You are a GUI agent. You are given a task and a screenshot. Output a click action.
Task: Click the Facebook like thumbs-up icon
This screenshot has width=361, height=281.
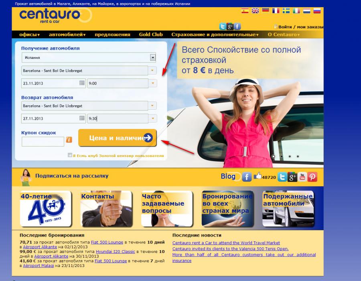[x=258, y=176]
